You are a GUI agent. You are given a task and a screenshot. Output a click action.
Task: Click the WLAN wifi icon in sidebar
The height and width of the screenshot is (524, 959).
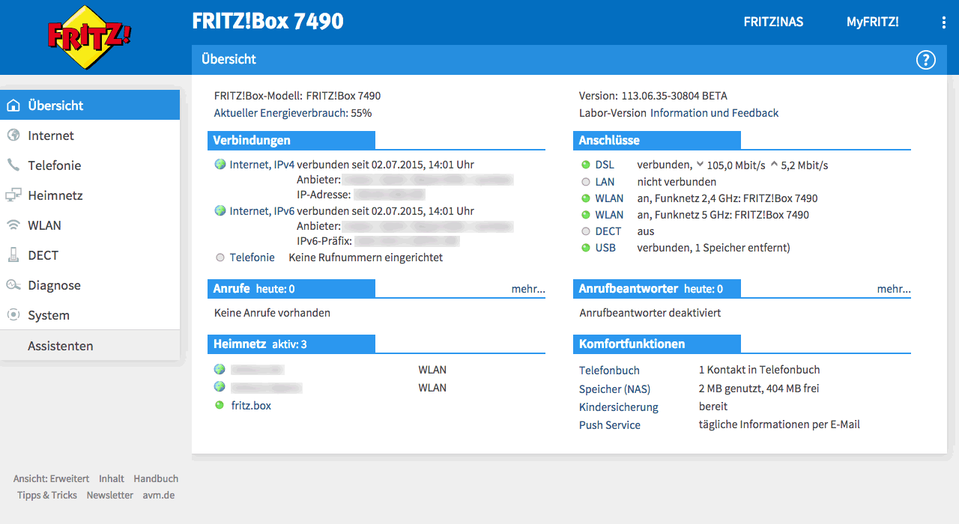click(13, 225)
